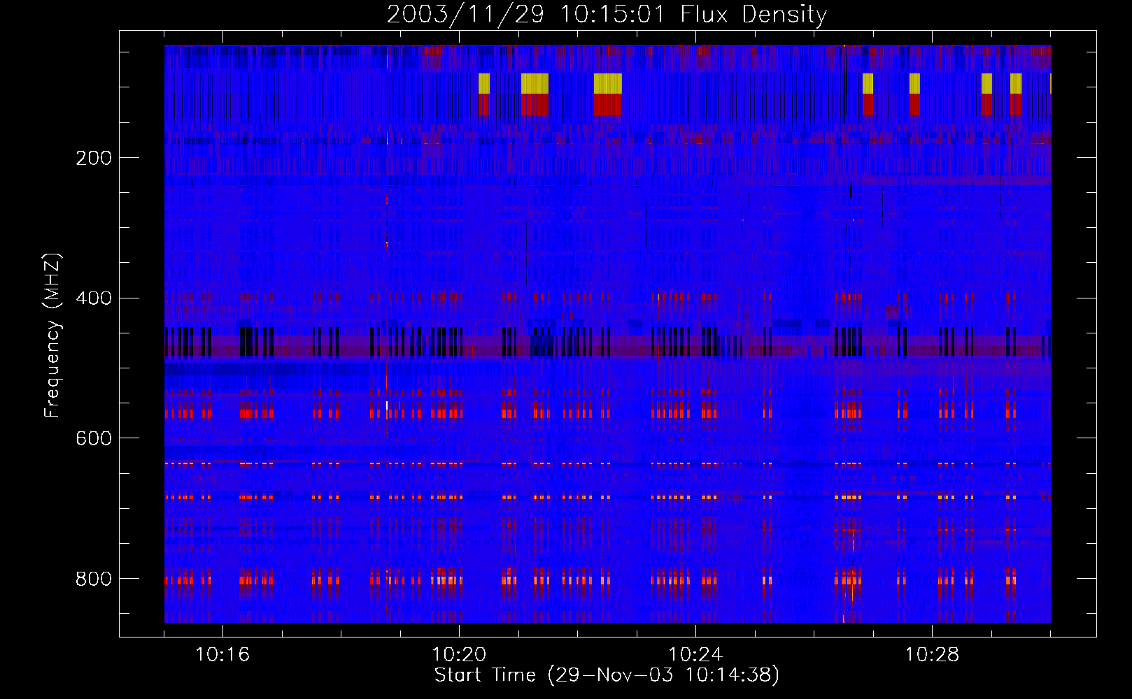
Task: Click the 'Start Time (29-Nov-03 10:14:38)' label
Action: pos(607,675)
